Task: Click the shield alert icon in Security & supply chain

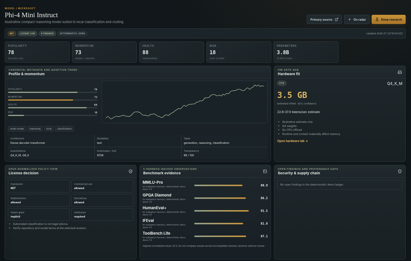Action: pos(399,171)
